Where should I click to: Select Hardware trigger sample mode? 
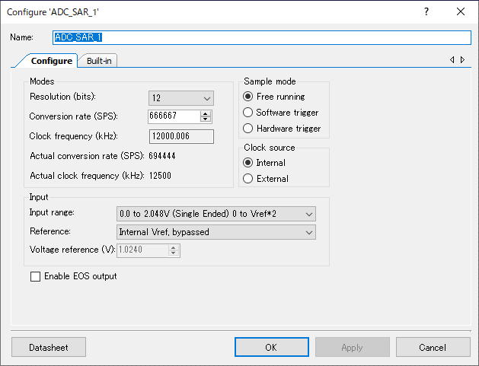tap(282, 129)
